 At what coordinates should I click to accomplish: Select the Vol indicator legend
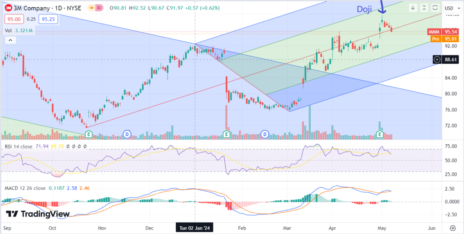tap(9, 30)
